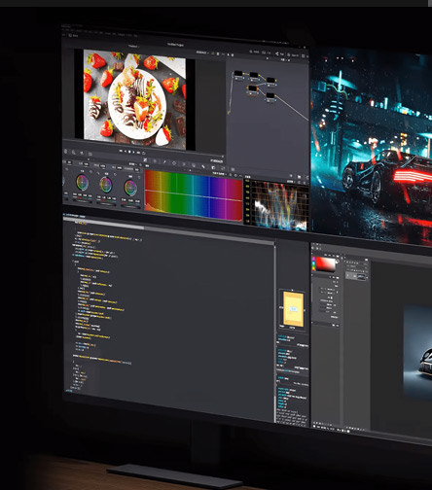Select the car layer thumbnail in the layers panel
Image resolution: width=432 pixels, height=490 pixels.
click(x=361, y=276)
